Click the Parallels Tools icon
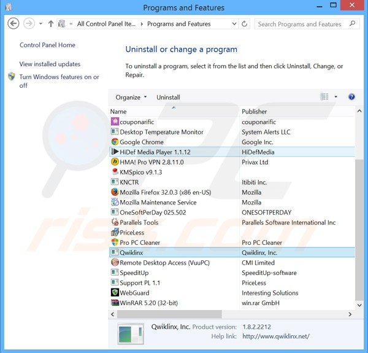The width and height of the screenshot is (368, 353). click(x=115, y=222)
